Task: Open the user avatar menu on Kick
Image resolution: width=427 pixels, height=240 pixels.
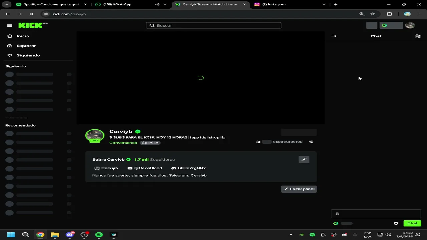Action: click(x=410, y=25)
